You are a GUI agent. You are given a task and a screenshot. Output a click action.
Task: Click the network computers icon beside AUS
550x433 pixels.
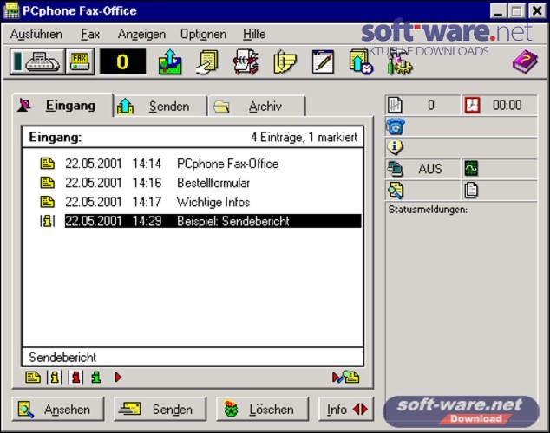(396, 169)
